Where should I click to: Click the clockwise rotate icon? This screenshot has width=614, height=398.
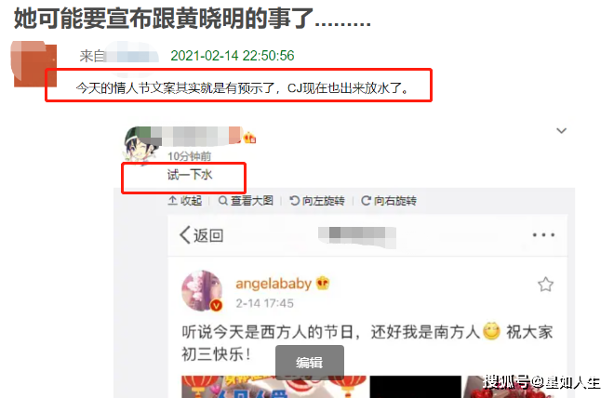pyautogui.click(x=366, y=201)
